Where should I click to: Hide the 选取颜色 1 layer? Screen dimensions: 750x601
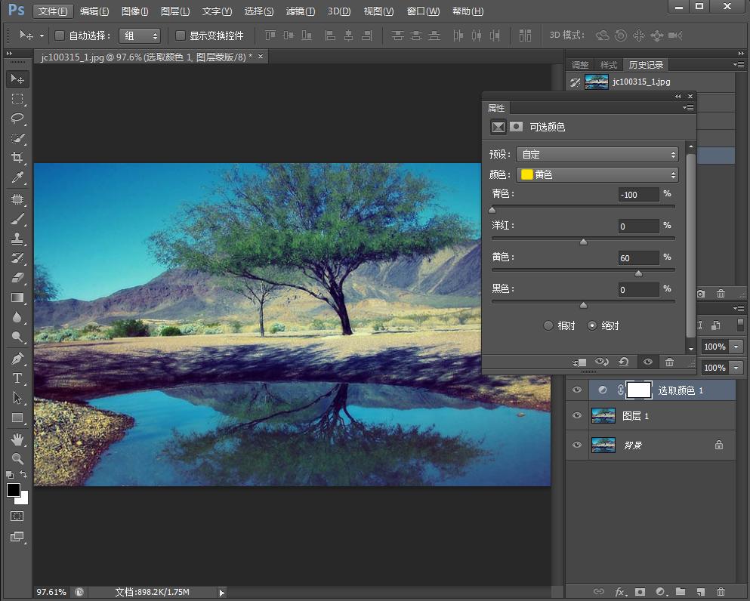[x=577, y=390]
